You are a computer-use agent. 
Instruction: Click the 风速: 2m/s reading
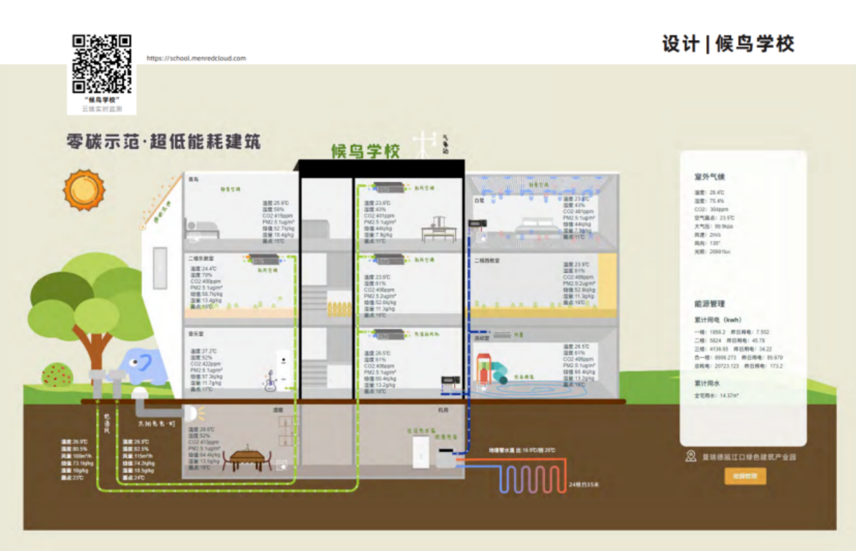pos(709,234)
